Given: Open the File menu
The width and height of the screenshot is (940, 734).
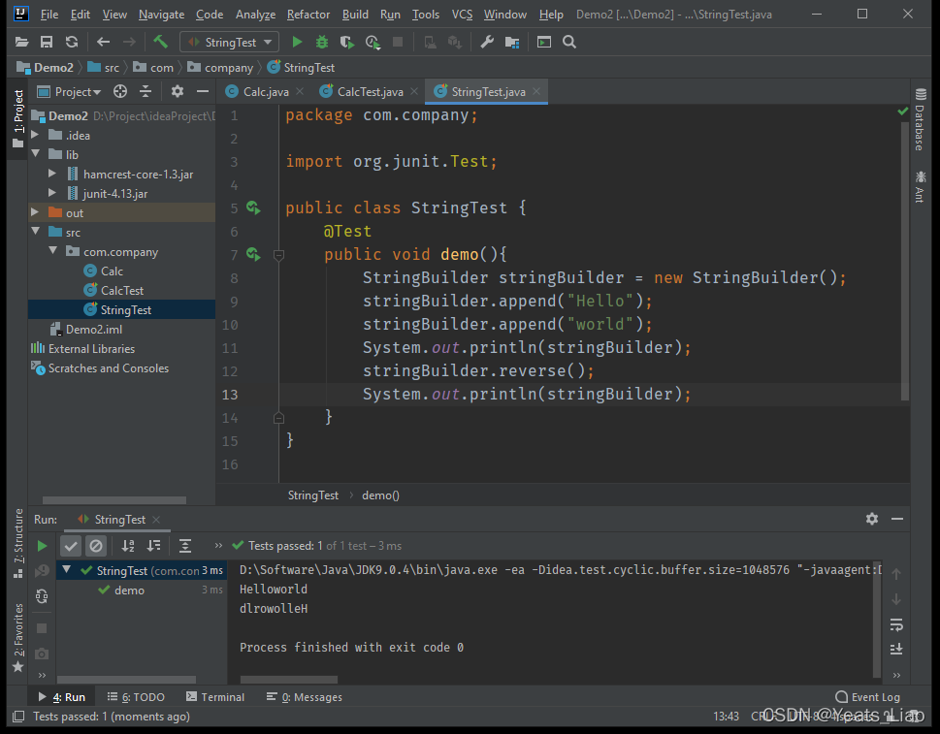Looking at the screenshot, I should [x=49, y=15].
